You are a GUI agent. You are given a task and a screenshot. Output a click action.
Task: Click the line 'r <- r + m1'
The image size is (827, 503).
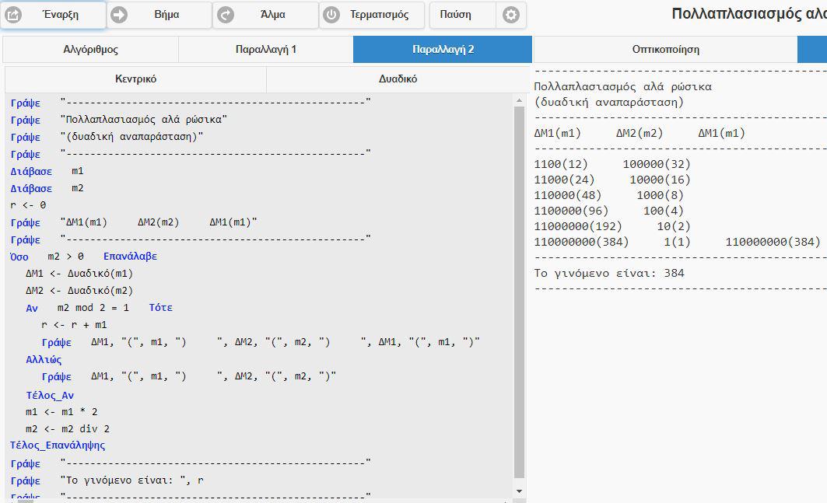tap(75, 325)
